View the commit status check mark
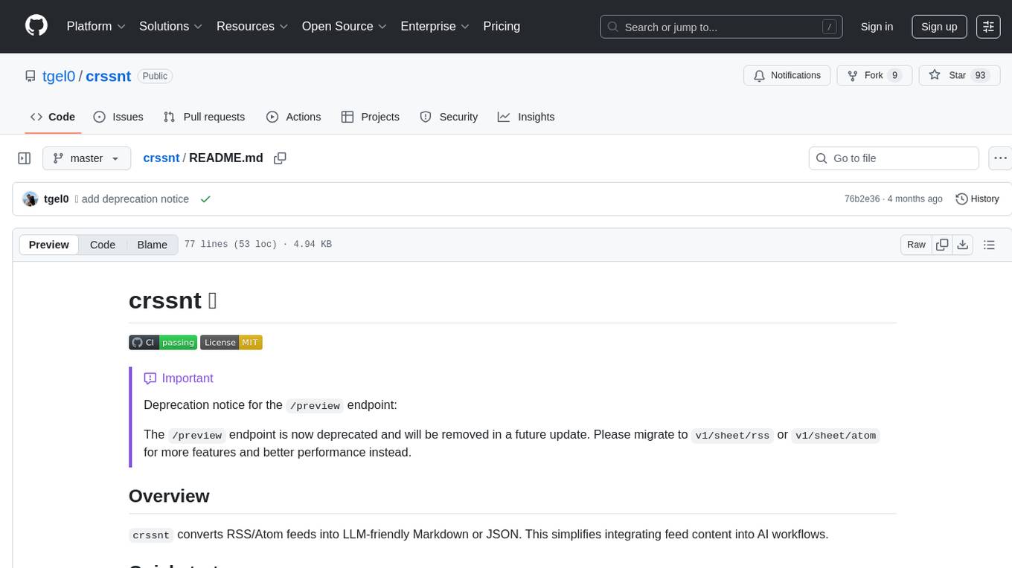 205,199
